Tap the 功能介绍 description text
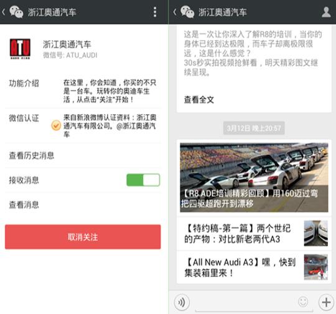This screenshot has height=314, width=336. pyautogui.click(x=110, y=91)
